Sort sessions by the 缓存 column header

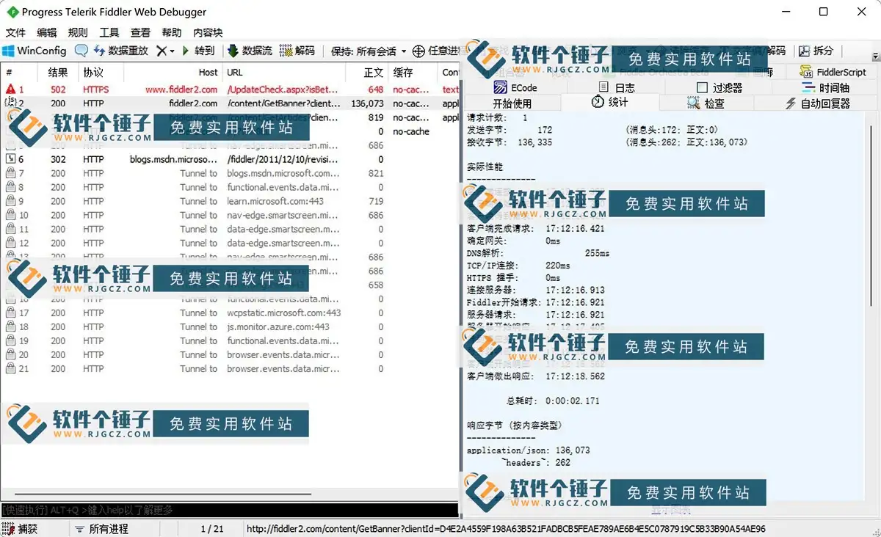[414, 72]
